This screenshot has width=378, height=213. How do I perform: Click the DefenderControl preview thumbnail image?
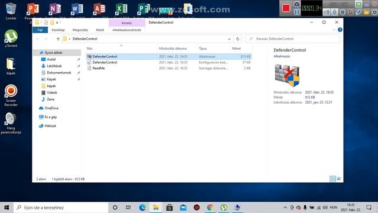287,75
